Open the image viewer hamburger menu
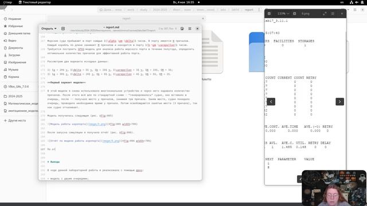The image size is (367, 206). pyautogui.click(x=333, y=14)
